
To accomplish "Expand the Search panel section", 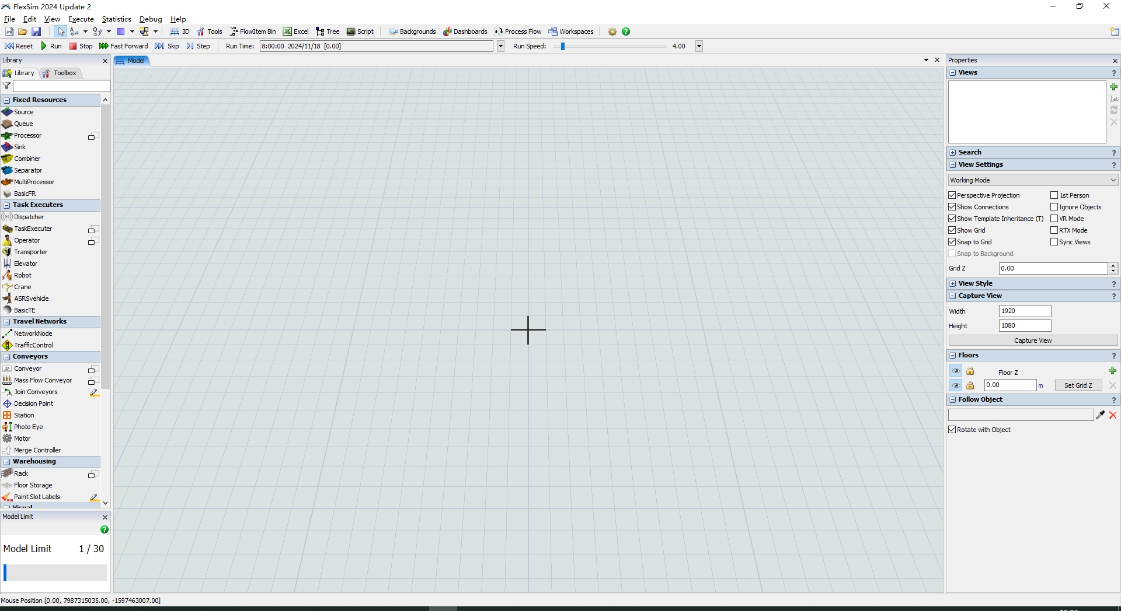I will point(953,153).
